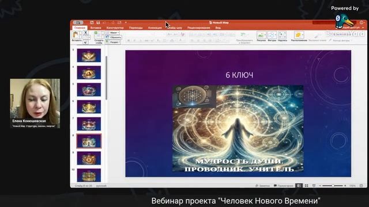Open the Вставка (Insert) ribbon tab

pos(96,28)
